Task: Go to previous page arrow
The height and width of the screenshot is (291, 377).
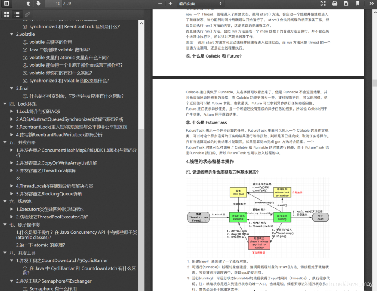Action: coord(28,3)
